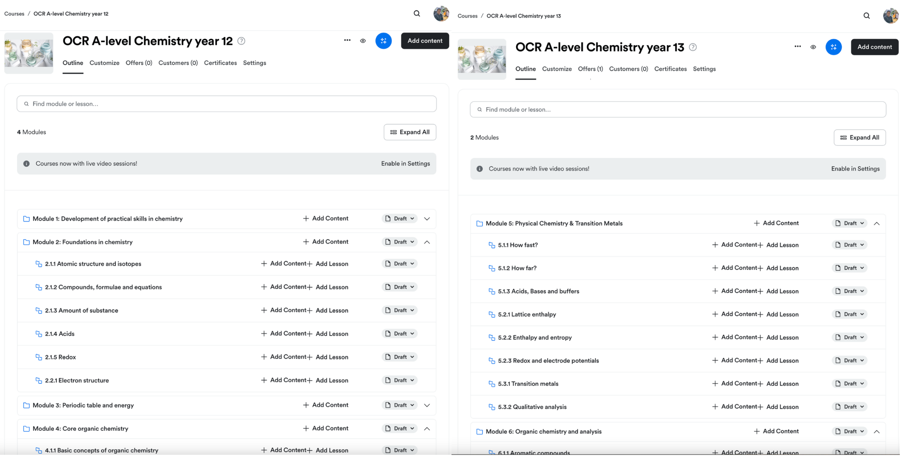Click the profile avatar in the year 12 header
This screenshot has width=903, height=462.
tap(441, 14)
